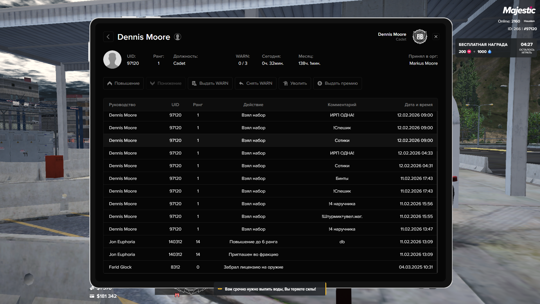Click the Снять WARN button
The height and width of the screenshot is (304, 540).
[x=255, y=83]
